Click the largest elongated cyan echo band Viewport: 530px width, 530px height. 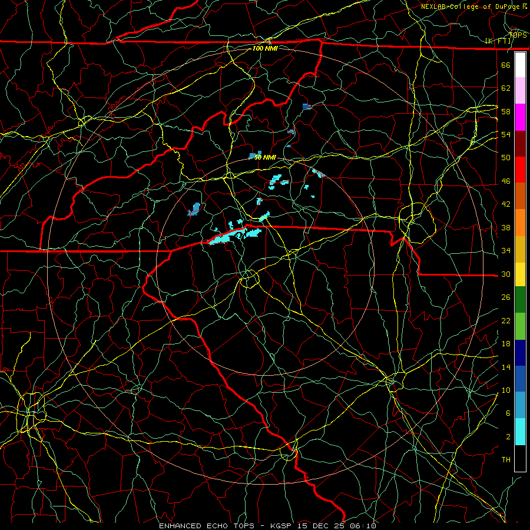pos(227,236)
